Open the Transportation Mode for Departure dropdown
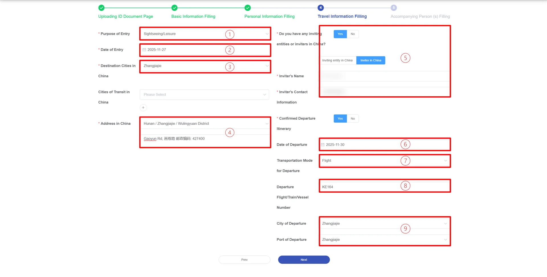Viewport: 547px width, 277px height. [385, 161]
